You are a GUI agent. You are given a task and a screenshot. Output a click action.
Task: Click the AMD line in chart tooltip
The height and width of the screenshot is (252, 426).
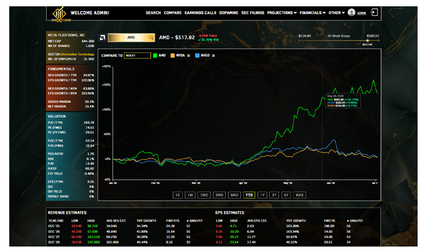(x=343, y=100)
